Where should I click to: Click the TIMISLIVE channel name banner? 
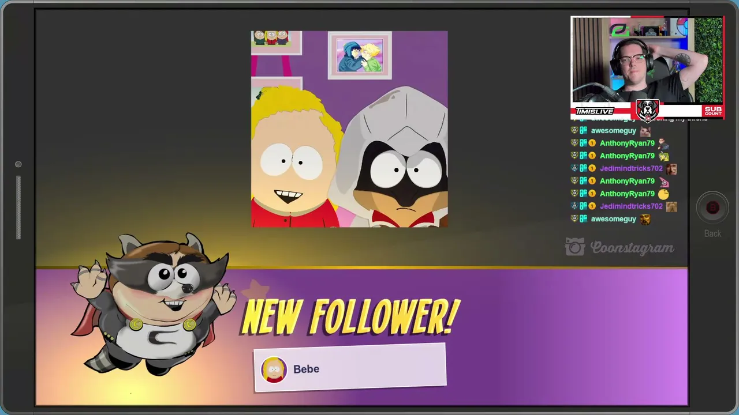pos(595,111)
